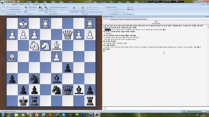
Task: Click the black queen on the board
Action: [68, 90]
